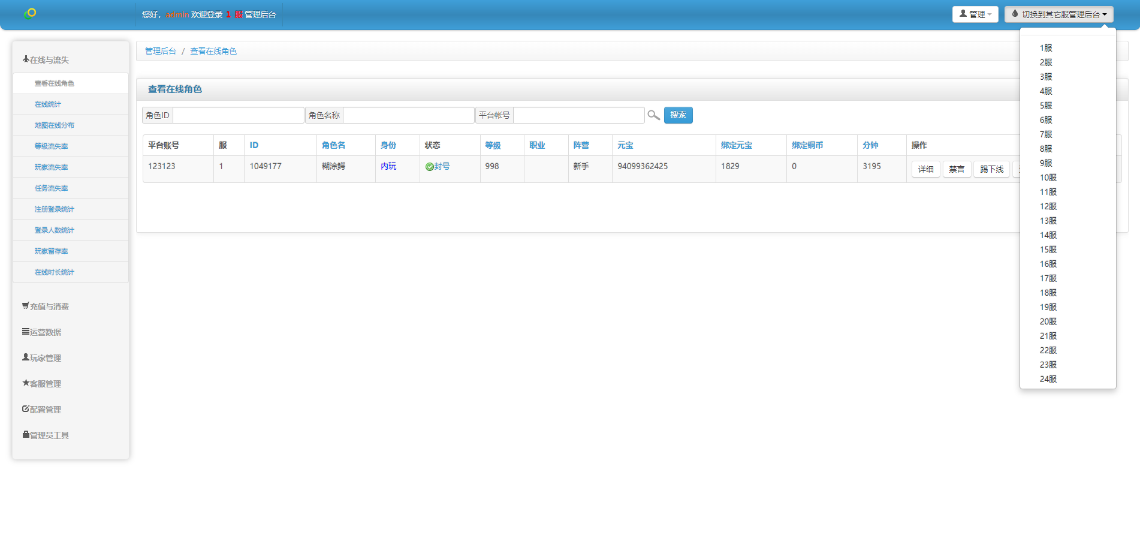
Task: Open 在线统计 in the sidebar
Action: tap(48, 104)
